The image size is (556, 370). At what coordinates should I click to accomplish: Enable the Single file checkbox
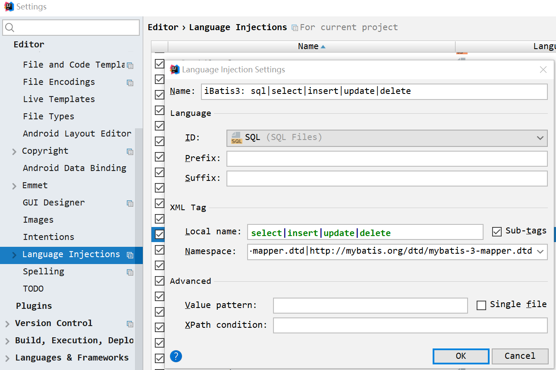481,305
